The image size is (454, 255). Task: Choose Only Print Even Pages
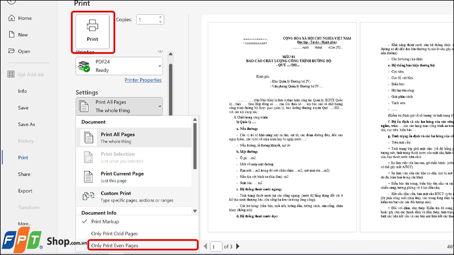143,245
